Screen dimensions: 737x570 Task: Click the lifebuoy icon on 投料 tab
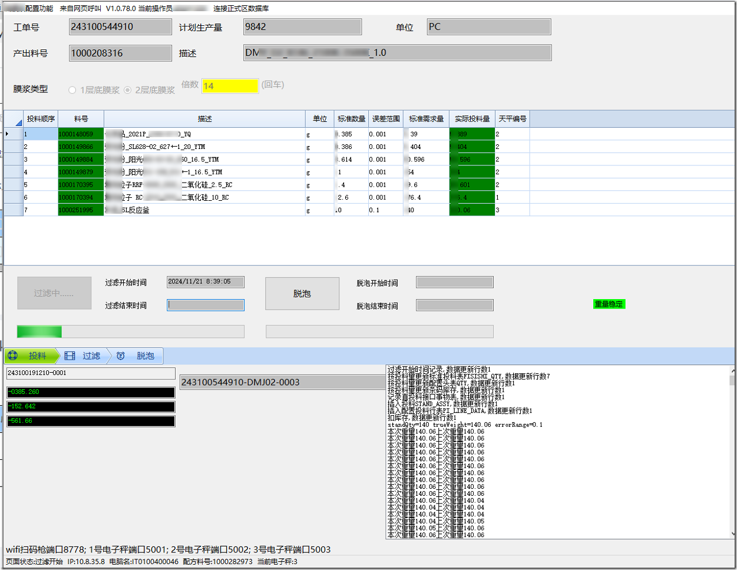click(x=13, y=356)
